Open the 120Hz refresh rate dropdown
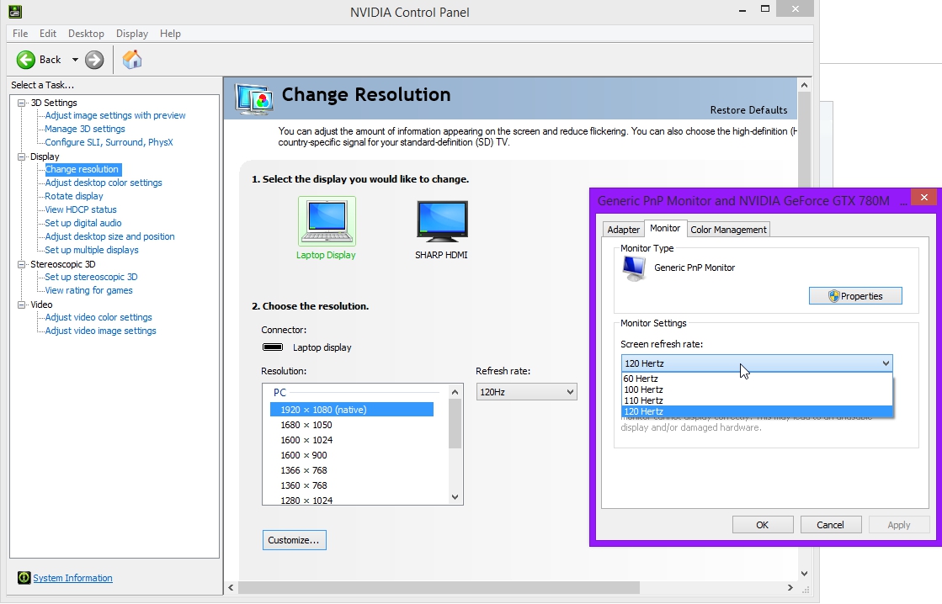 pyautogui.click(x=526, y=392)
